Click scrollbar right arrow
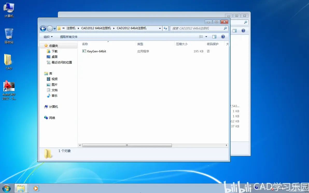 (226, 145)
